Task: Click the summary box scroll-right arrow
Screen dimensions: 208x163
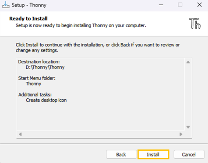Action: (x=181, y=134)
